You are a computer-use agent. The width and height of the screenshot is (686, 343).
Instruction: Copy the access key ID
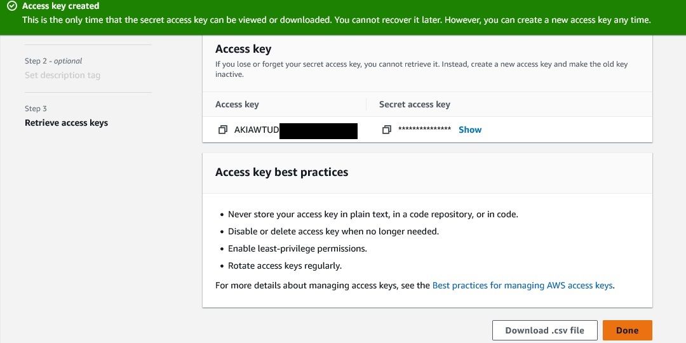click(x=222, y=130)
